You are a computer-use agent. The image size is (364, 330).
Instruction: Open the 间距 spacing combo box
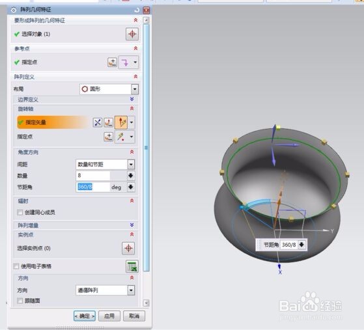105,164
